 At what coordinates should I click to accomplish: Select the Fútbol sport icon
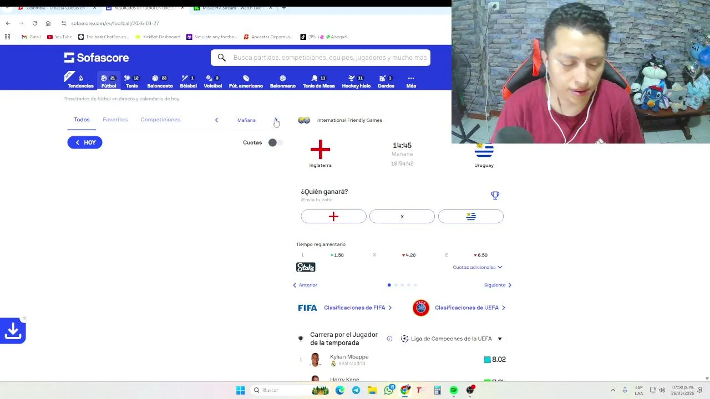pyautogui.click(x=109, y=81)
